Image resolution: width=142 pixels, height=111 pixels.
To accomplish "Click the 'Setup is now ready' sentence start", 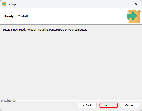I will [x=15, y=30].
